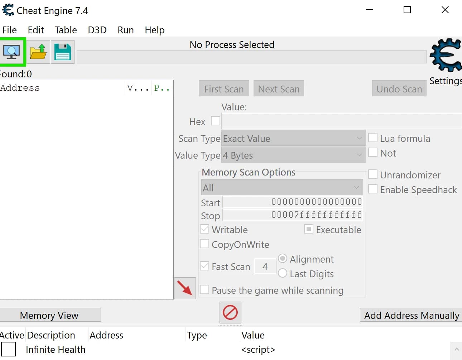The width and height of the screenshot is (462, 360).
Task: Open the Value Type dropdown
Action: click(x=294, y=155)
